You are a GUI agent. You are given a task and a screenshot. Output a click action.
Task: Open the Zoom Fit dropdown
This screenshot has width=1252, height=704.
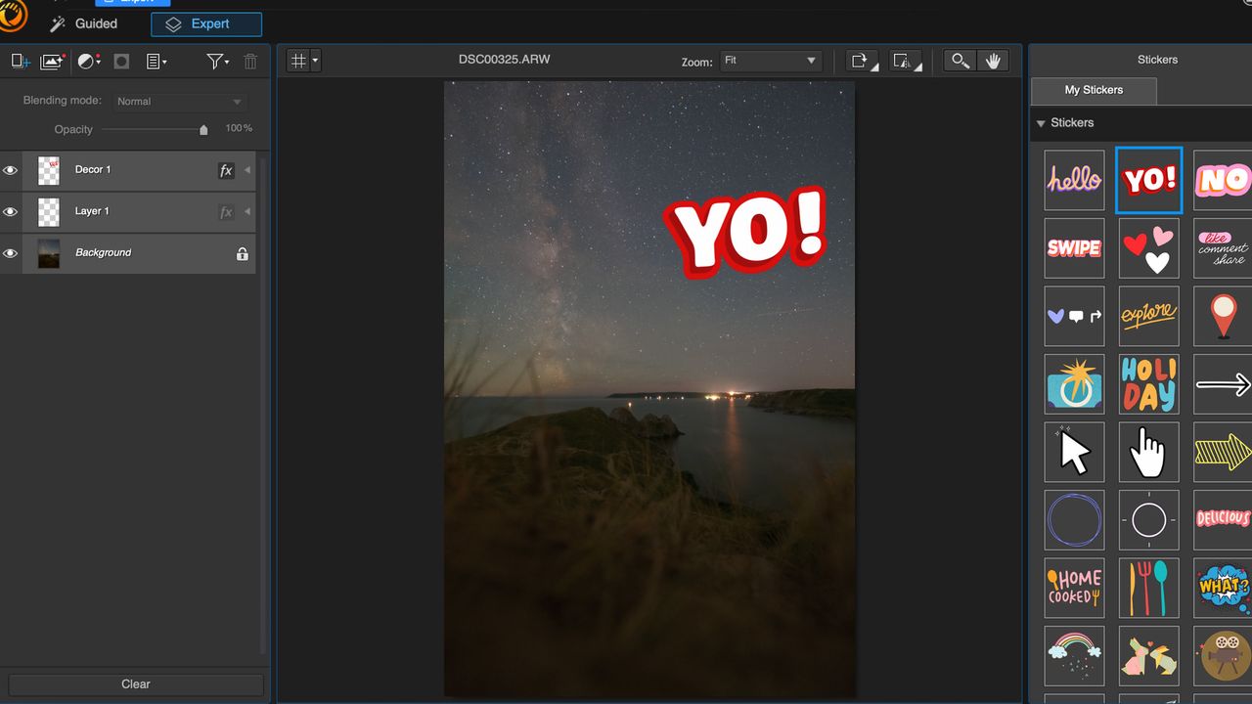pos(771,61)
